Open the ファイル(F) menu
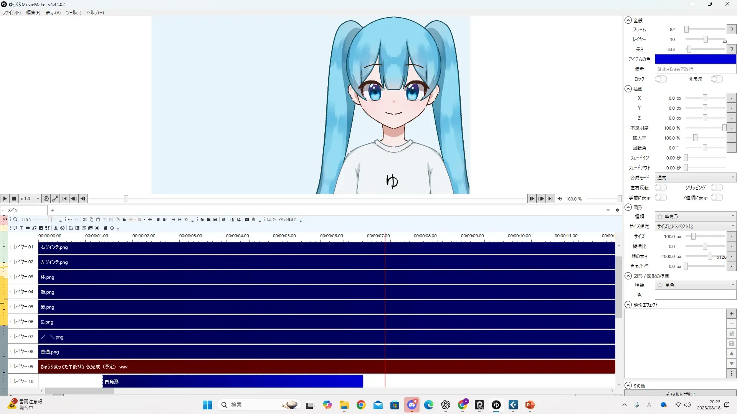The width and height of the screenshot is (737, 414). [x=12, y=13]
